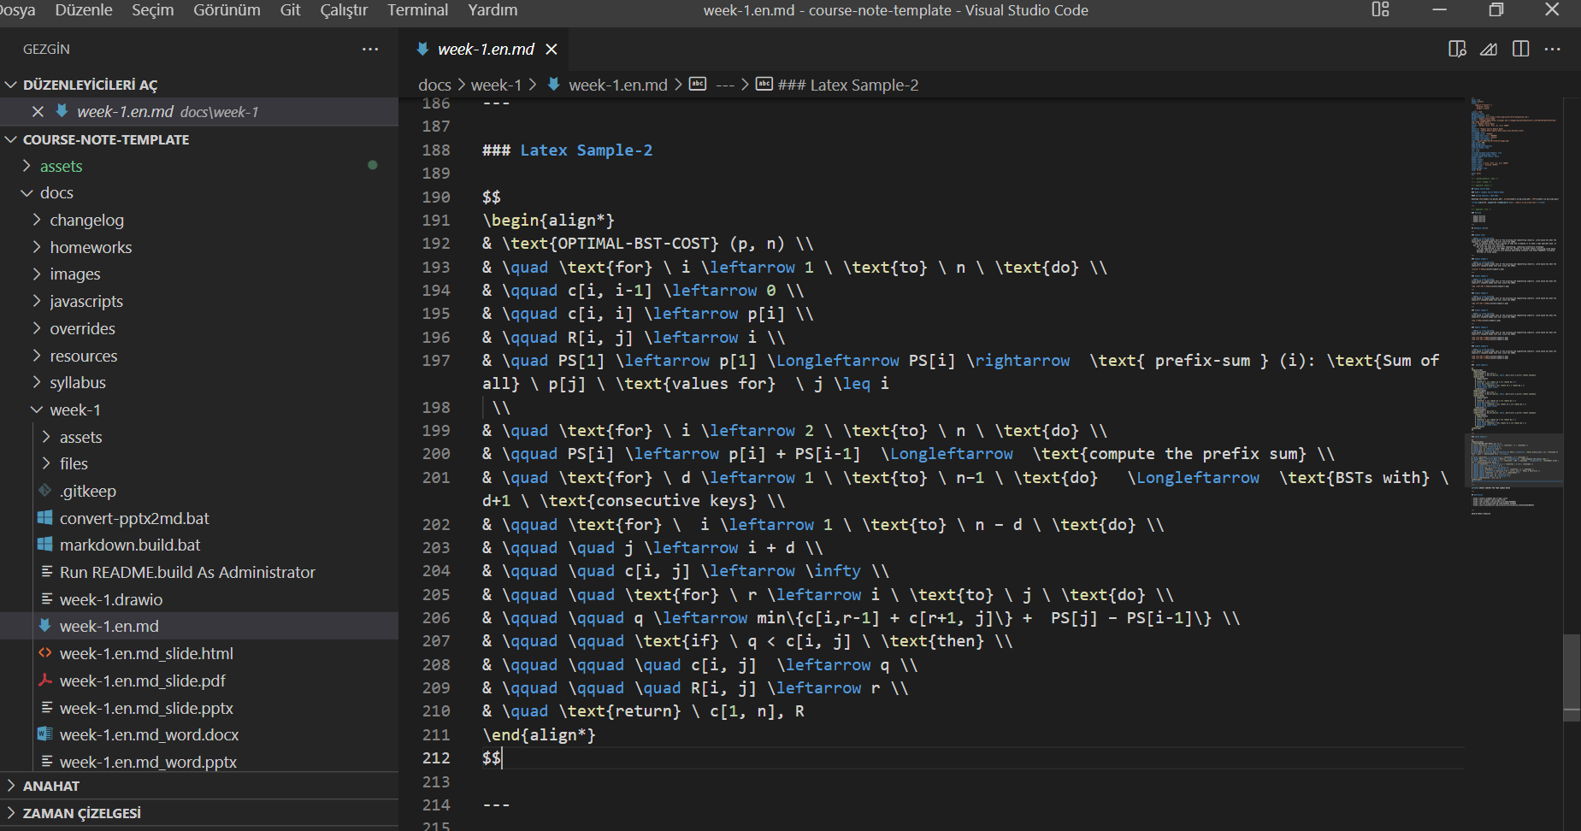The height and width of the screenshot is (831, 1581).
Task: Open the Terminal menu
Action: (x=417, y=10)
